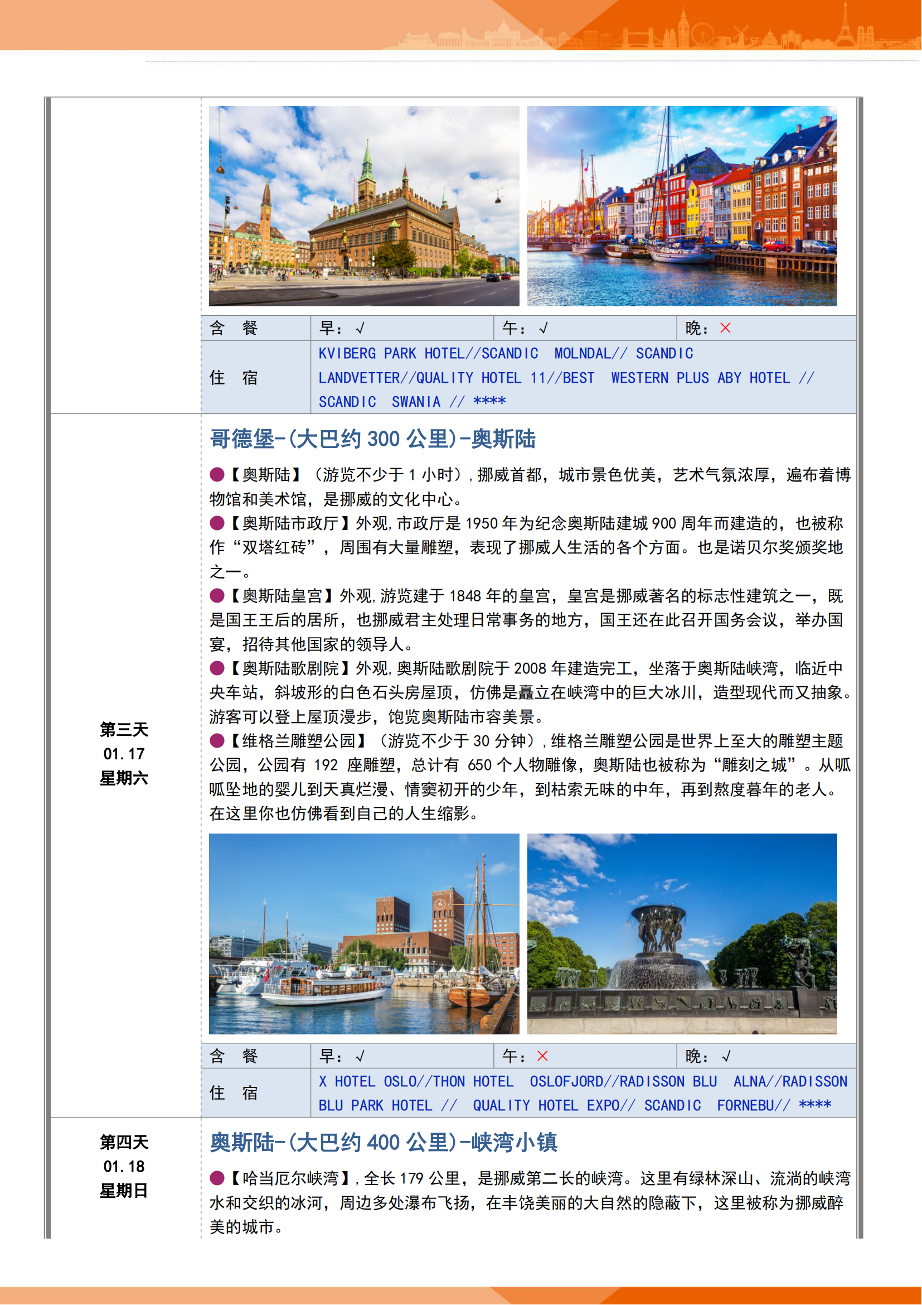Select the Vigeland Park fountain photo
Viewport: 922px width, 1305px height.
coord(682,934)
